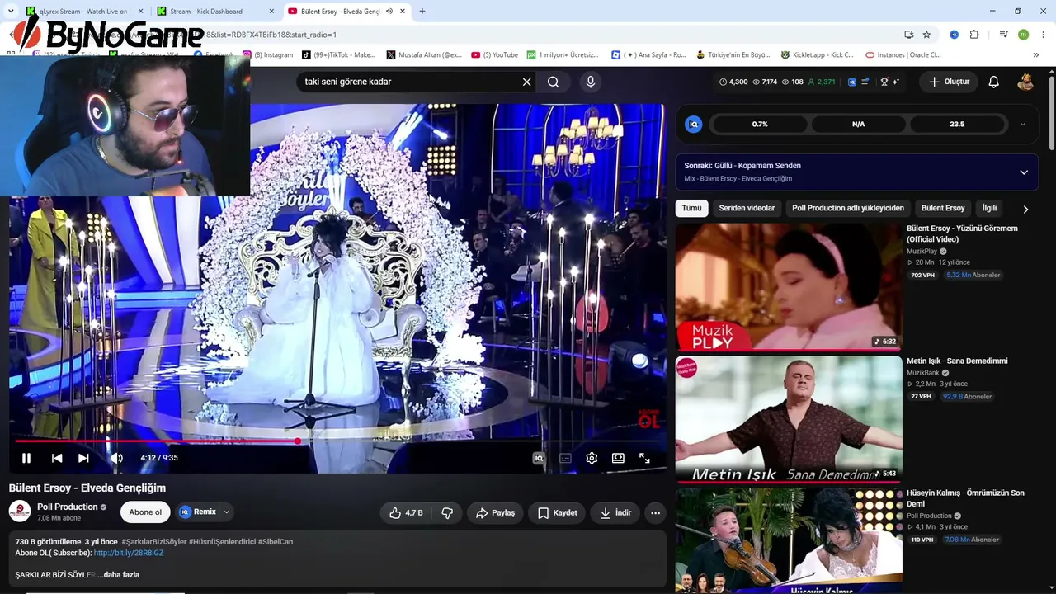Run the search with the magnifier button
Screen dimensions: 1056x594
pos(554,82)
